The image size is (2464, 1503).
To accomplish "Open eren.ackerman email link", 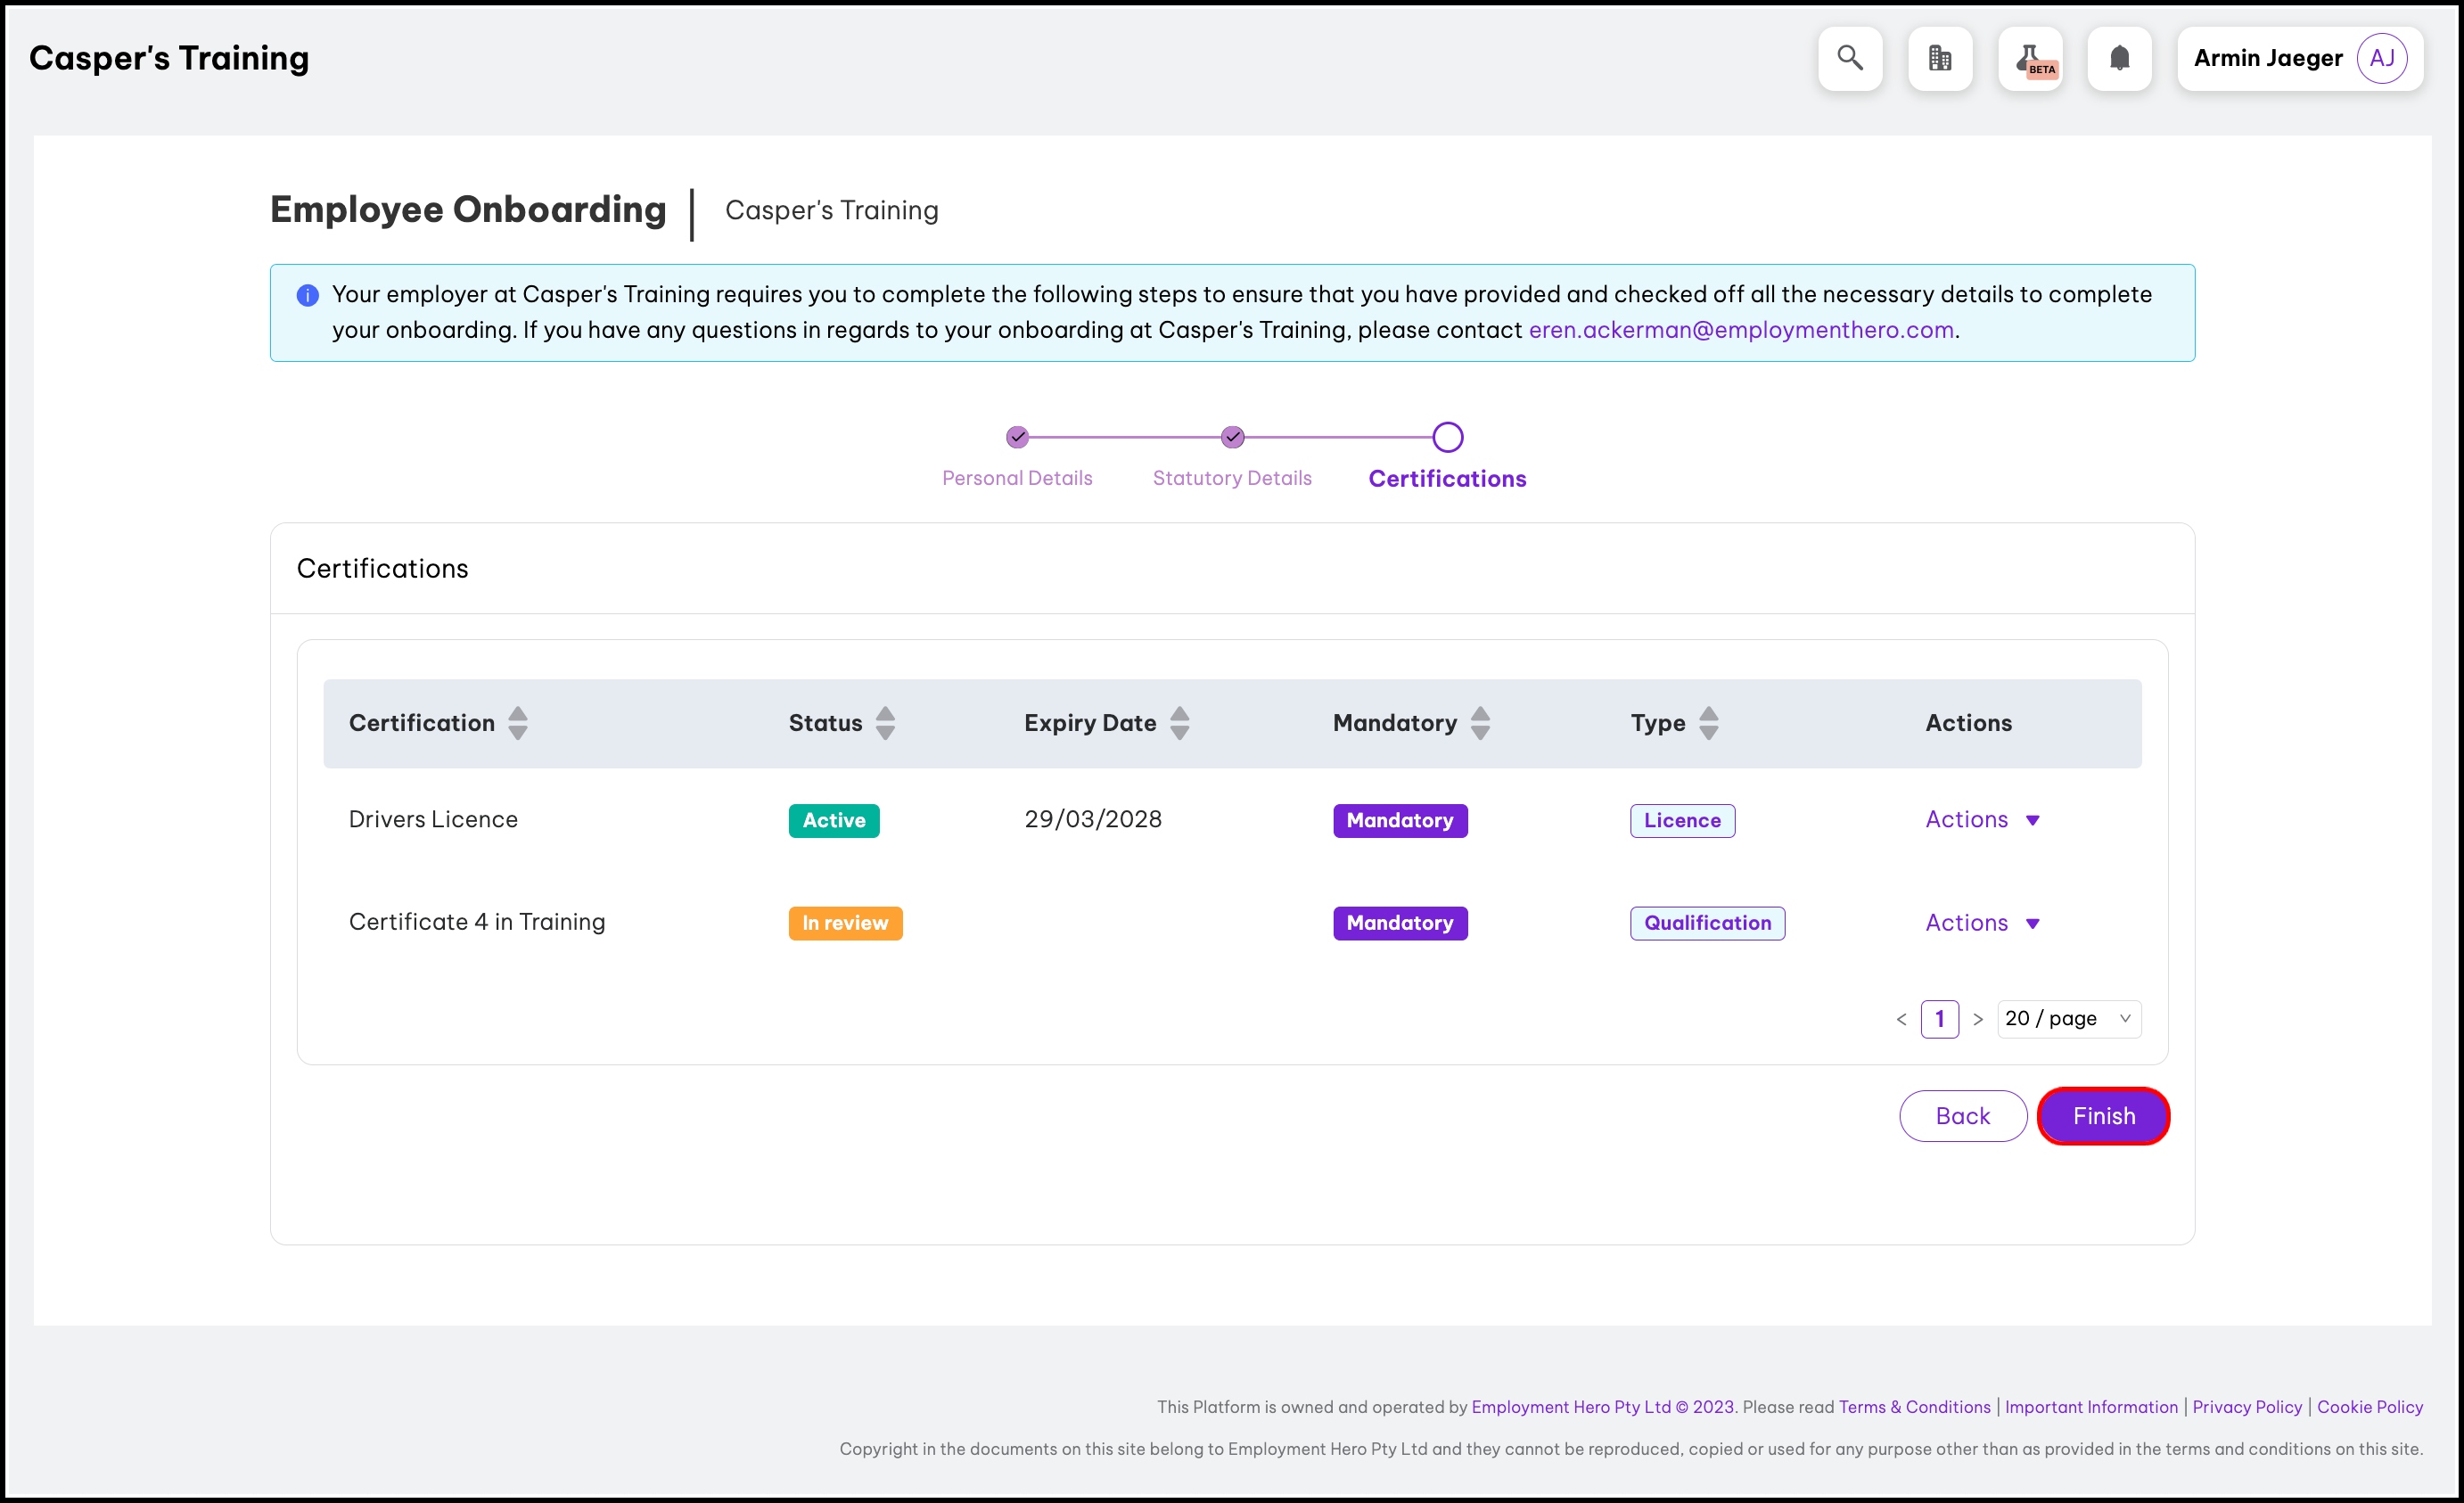I will pyautogui.click(x=1740, y=330).
